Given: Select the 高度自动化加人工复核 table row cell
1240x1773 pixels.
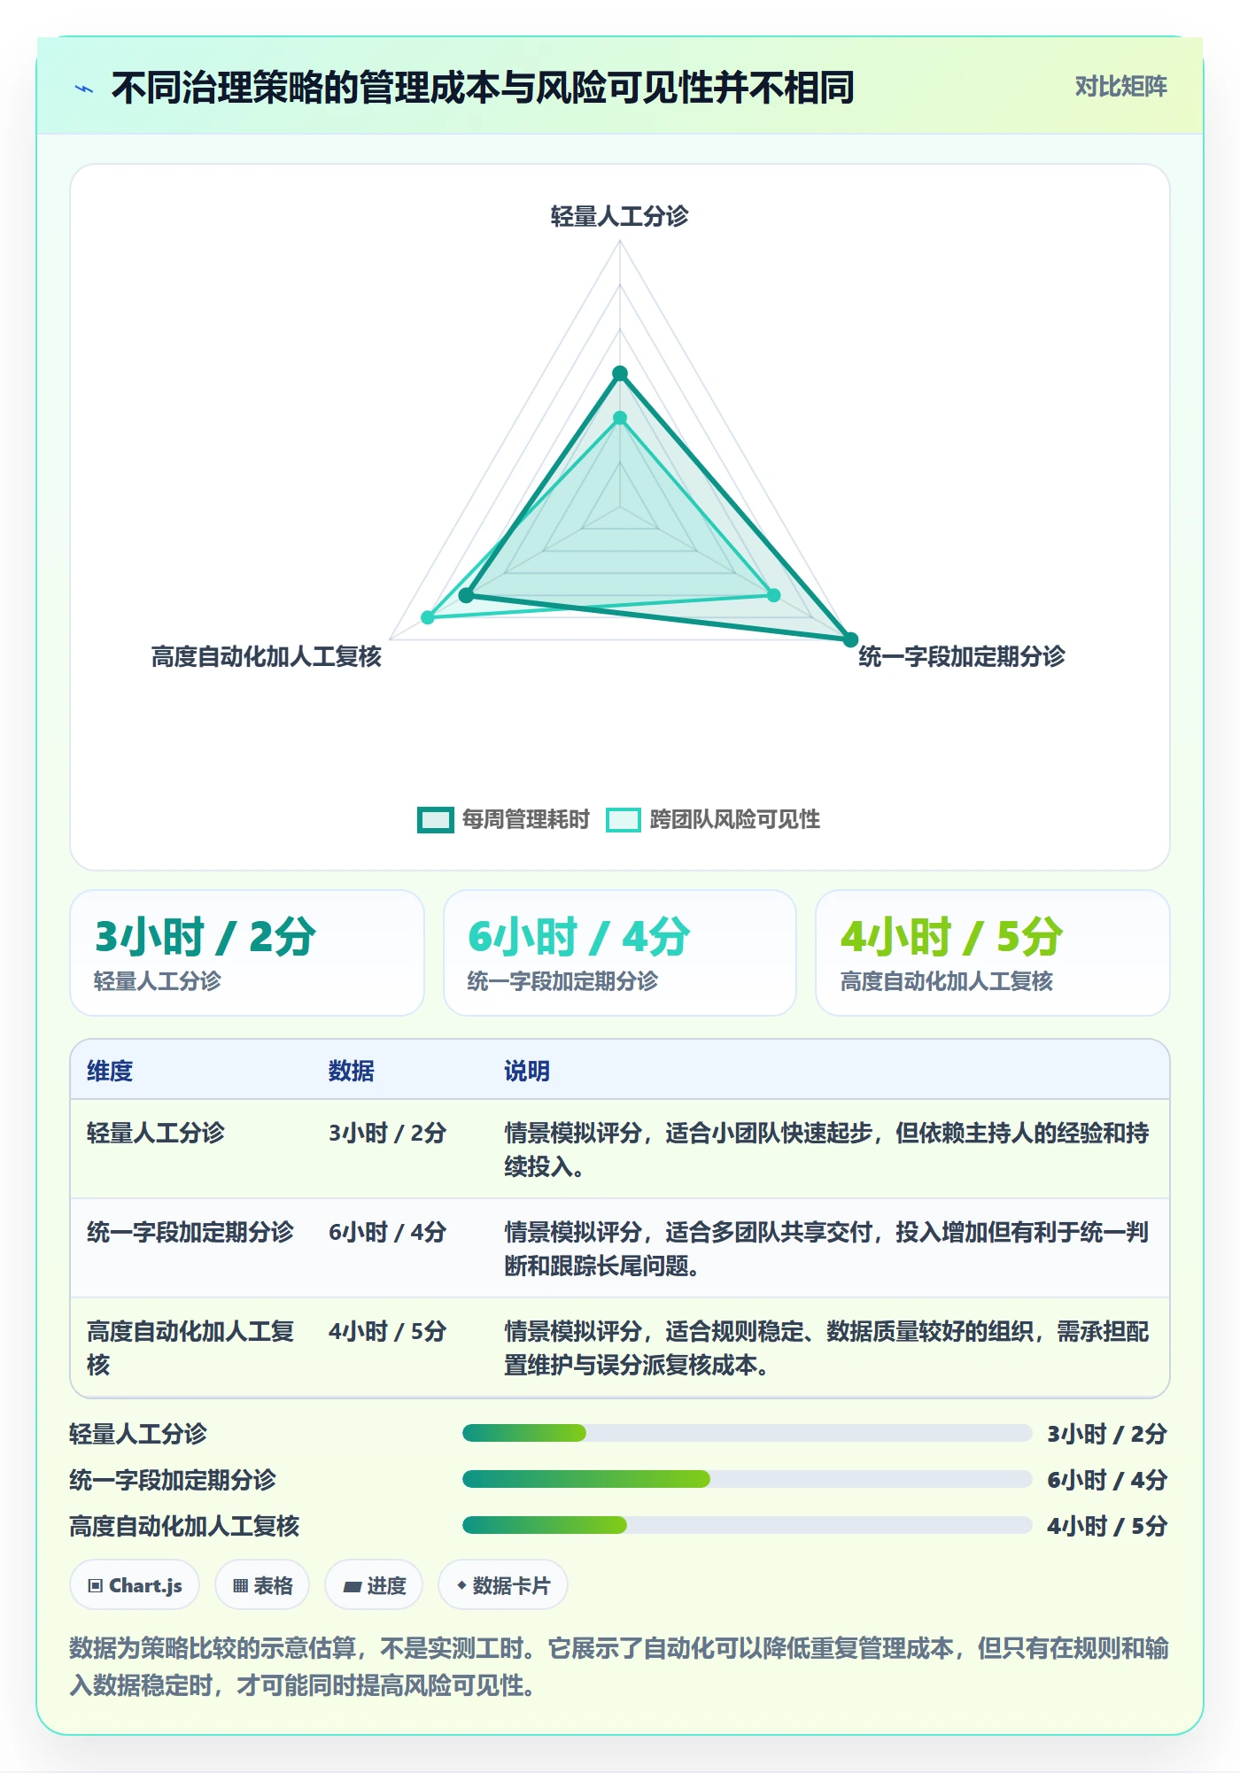Looking at the screenshot, I should click(x=190, y=1348).
